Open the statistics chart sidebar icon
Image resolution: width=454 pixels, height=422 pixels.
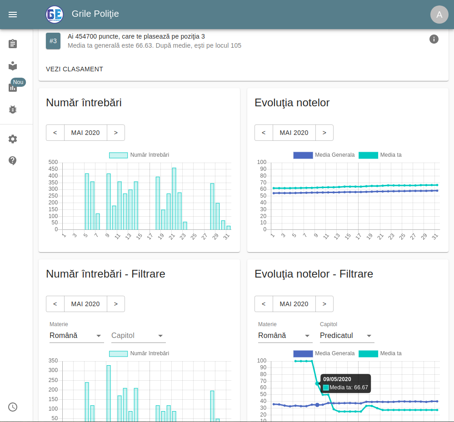(x=13, y=88)
